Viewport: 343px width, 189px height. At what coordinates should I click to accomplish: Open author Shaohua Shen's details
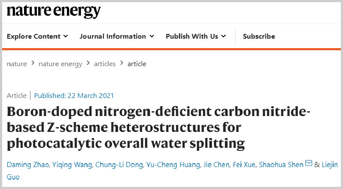point(281,165)
